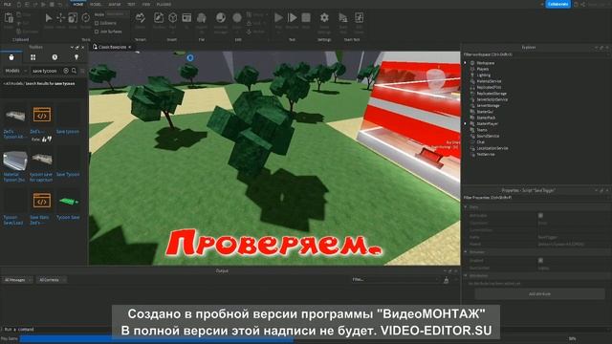This screenshot has width=612, height=344.
Task: Open Import 3D file icon
Action: (x=202, y=18)
